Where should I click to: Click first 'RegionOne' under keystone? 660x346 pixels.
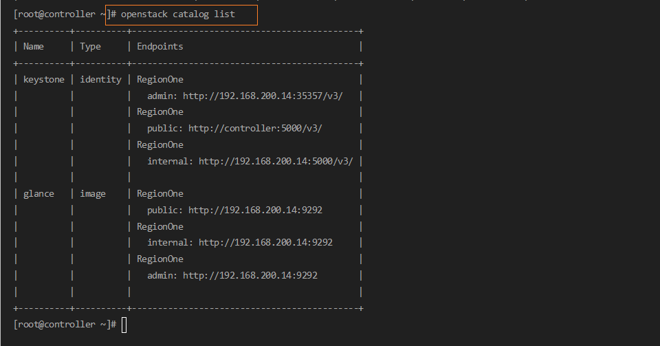(x=159, y=79)
